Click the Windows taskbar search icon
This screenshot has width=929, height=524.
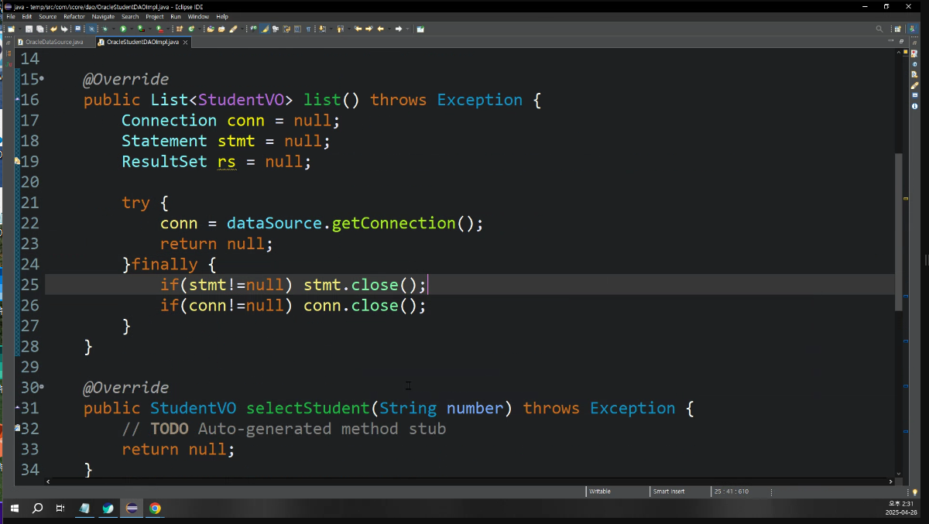[x=37, y=509]
